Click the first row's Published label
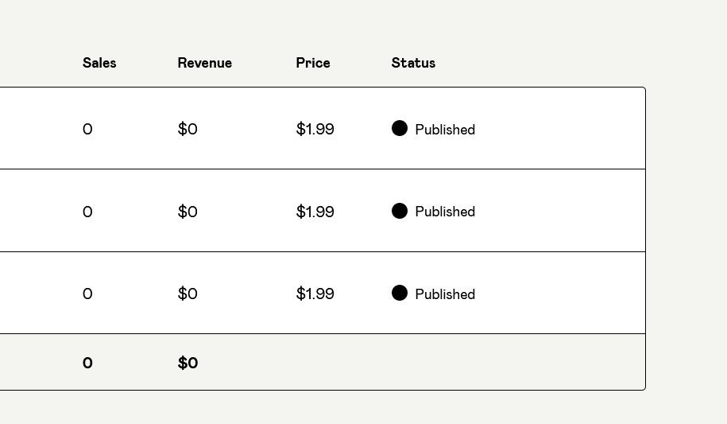727x424 pixels. pyautogui.click(x=445, y=129)
